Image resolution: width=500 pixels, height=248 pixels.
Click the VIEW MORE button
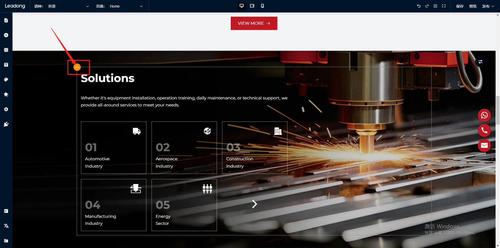[x=254, y=23]
